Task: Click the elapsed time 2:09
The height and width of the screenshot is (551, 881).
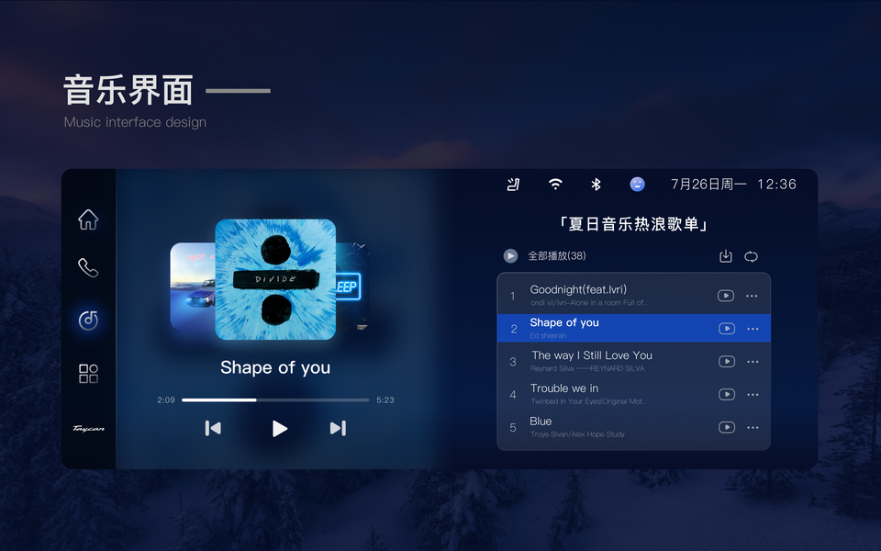Action: pos(166,400)
